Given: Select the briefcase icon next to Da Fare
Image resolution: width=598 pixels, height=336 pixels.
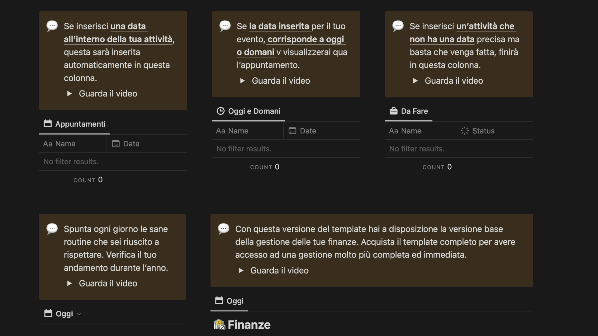Looking at the screenshot, I should point(393,111).
